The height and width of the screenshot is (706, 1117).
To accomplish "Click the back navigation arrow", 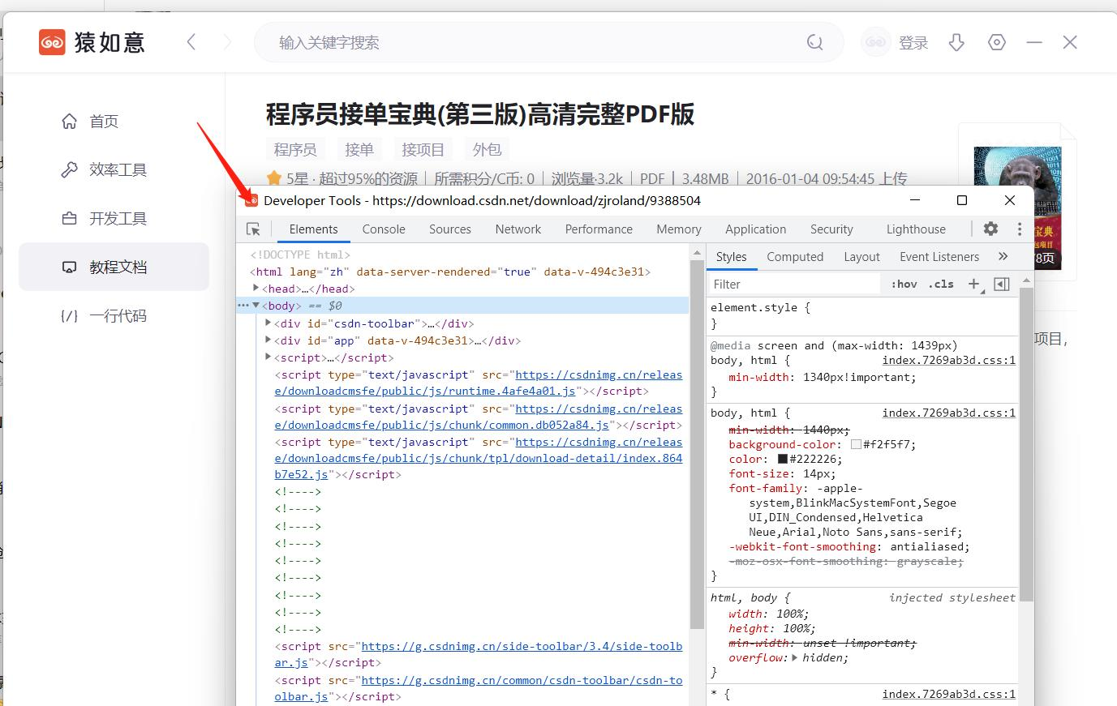I will (191, 42).
